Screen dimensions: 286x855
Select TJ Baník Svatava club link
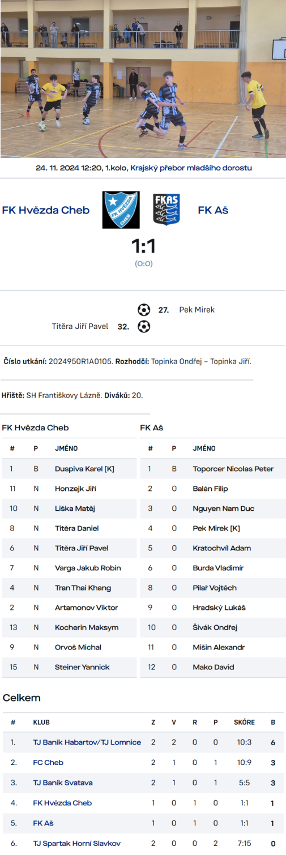point(63,783)
